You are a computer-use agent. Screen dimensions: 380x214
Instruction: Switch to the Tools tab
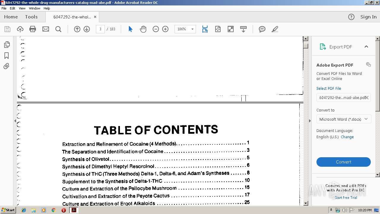(31, 17)
